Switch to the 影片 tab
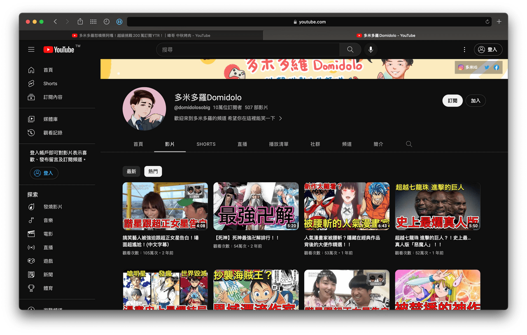 coord(170,144)
